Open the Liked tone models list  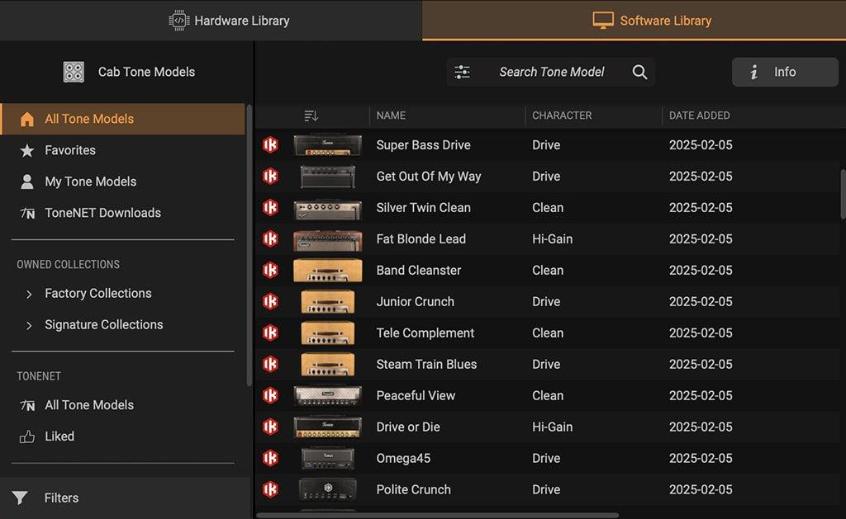pos(122,436)
